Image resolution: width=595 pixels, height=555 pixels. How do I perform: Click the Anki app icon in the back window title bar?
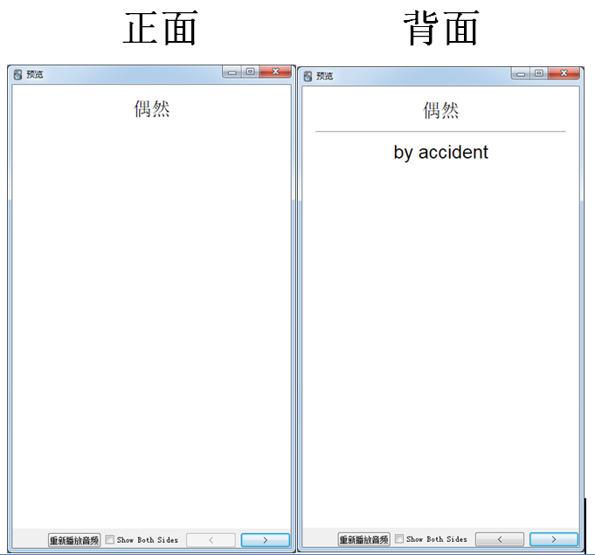[x=308, y=76]
